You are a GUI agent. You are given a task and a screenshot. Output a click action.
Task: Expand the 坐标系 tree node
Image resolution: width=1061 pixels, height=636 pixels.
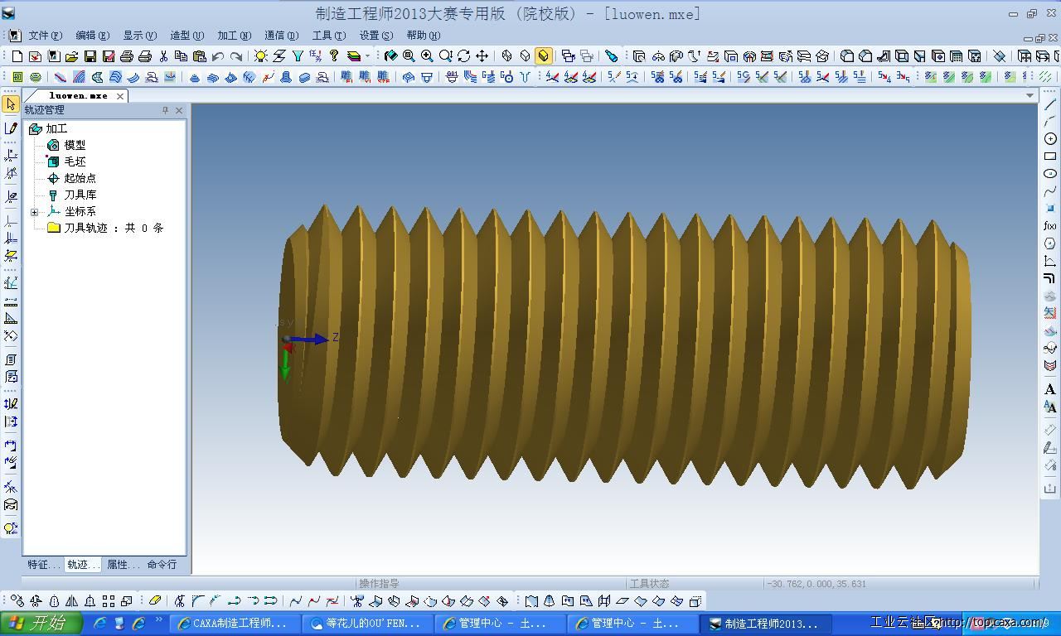(35, 212)
